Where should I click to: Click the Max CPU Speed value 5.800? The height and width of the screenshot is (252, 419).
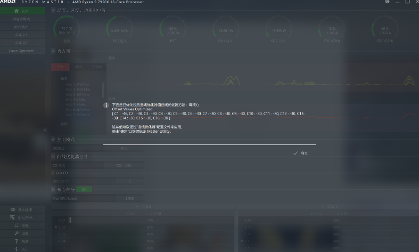click(x=129, y=199)
